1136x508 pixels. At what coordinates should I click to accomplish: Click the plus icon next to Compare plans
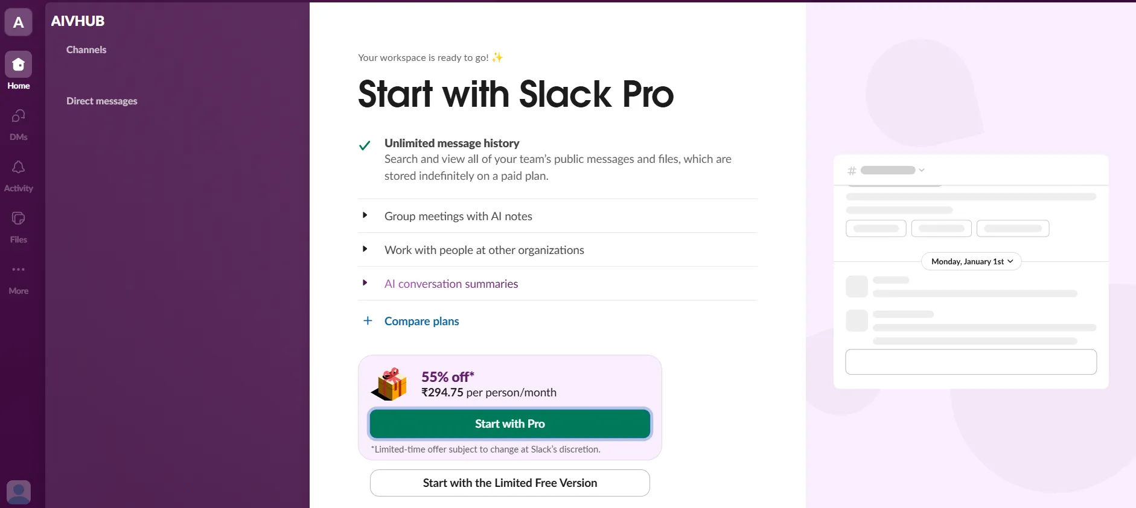tap(368, 321)
